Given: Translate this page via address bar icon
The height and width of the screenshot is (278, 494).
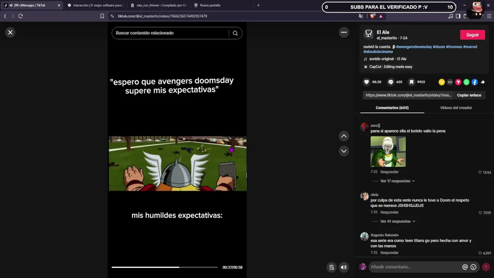Looking at the screenshot, I should pyautogui.click(x=361, y=16).
